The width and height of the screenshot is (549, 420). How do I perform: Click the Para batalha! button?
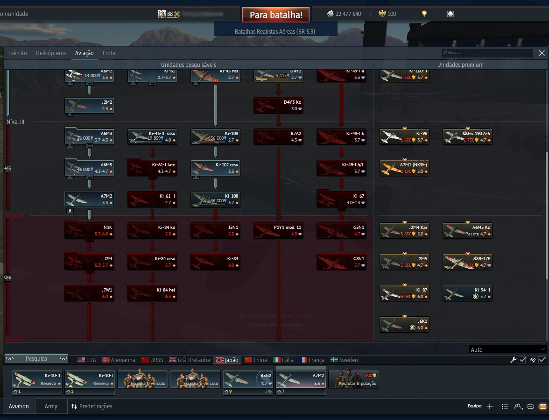(x=276, y=14)
